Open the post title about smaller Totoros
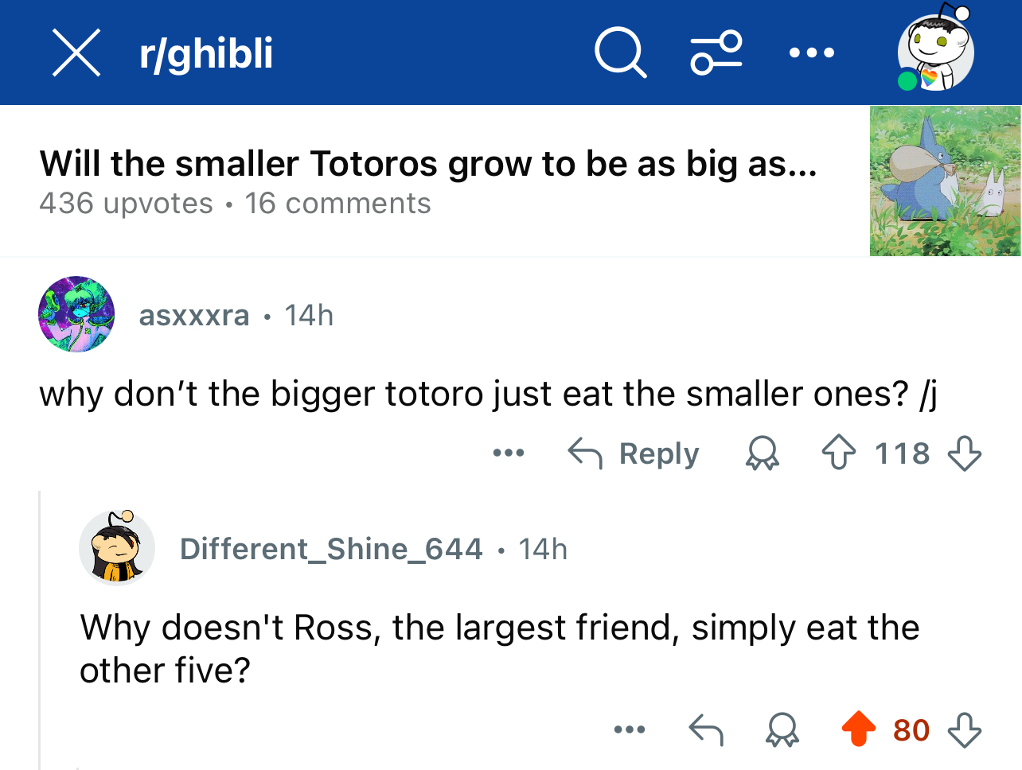This screenshot has height=770, width=1022. tap(428, 164)
